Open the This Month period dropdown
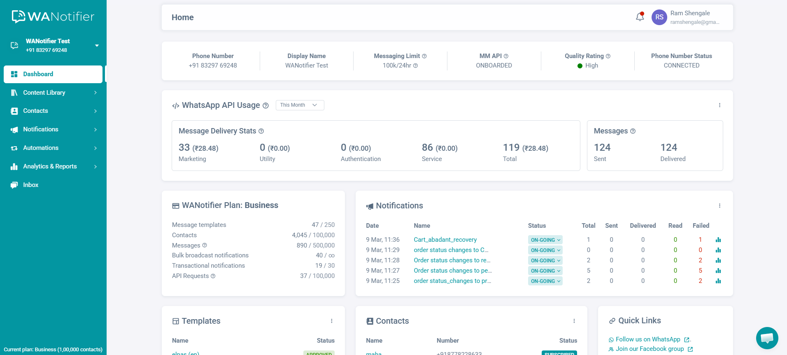The height and width of the screenshot is (355, 787). tap(300, 105)
